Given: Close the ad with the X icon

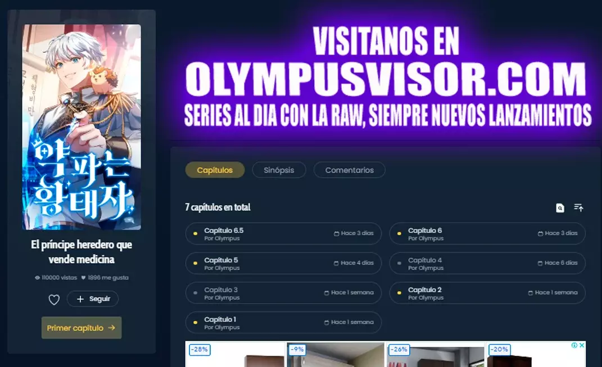Looking at the screenshot, I should tap(582, 346).
